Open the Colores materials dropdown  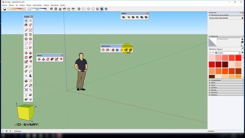[229, 53]
